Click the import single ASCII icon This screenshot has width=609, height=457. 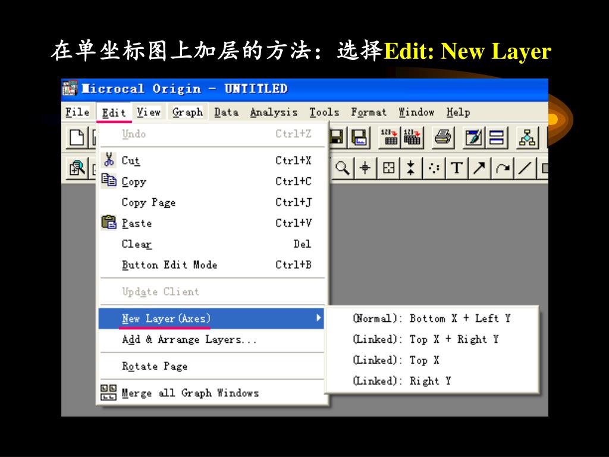coord(389,137)
